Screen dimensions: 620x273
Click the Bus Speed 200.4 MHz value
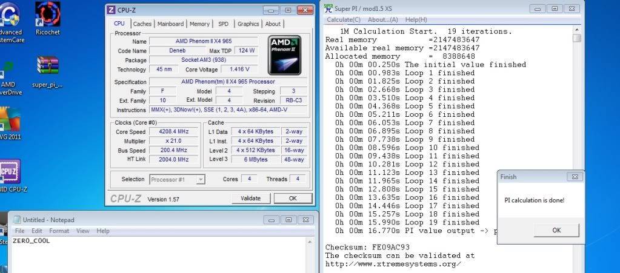coord(173,150)
